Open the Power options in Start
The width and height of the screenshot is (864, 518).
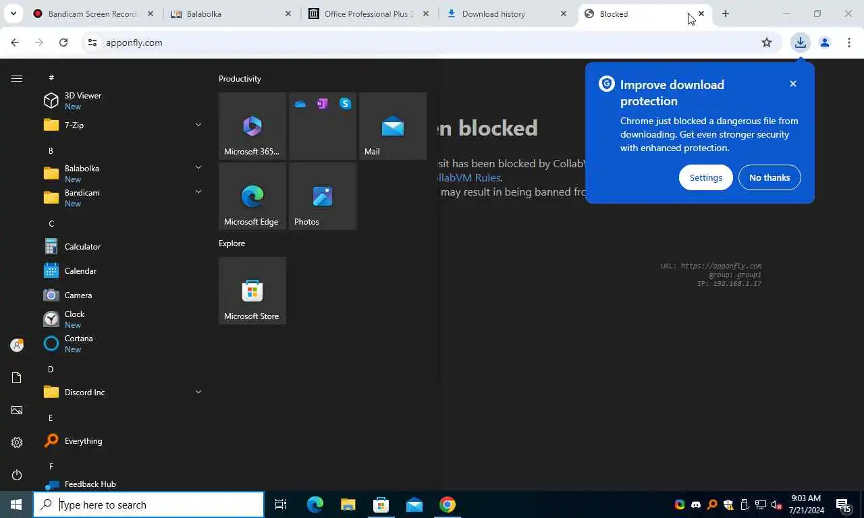[17, 475]
